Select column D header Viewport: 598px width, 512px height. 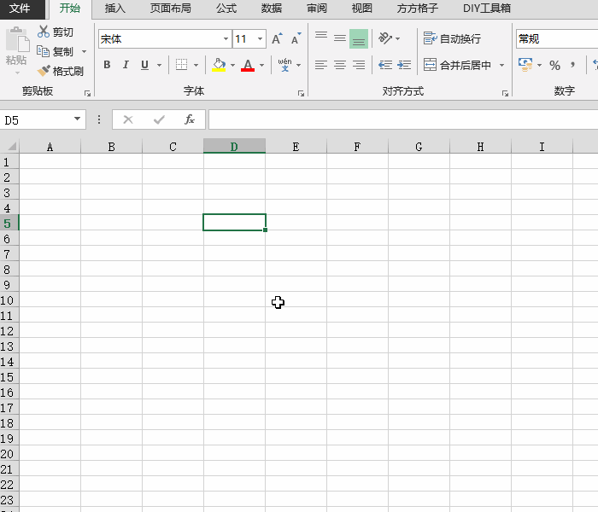(x=234, y=147)
